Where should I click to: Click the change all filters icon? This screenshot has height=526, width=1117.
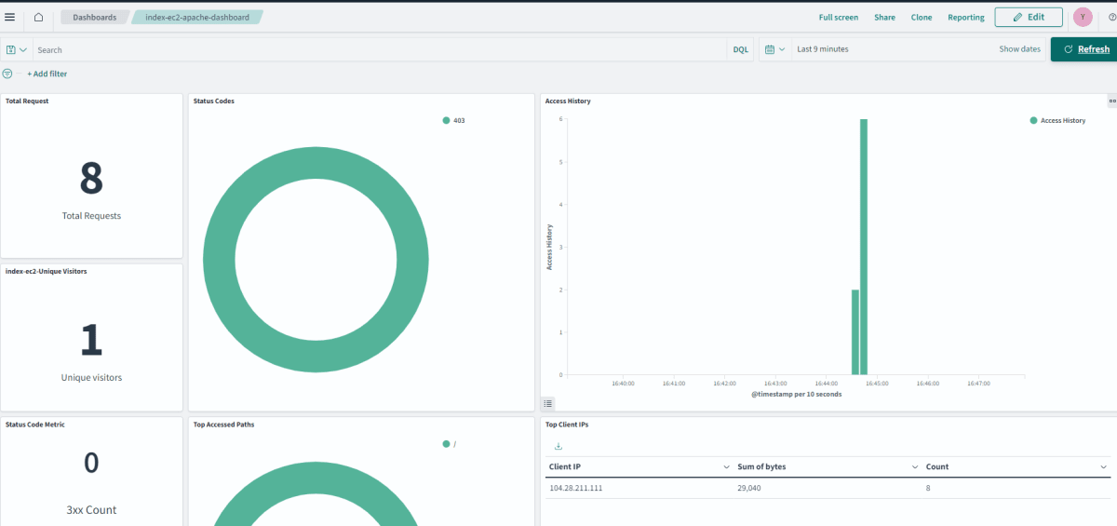click(8, 74)
